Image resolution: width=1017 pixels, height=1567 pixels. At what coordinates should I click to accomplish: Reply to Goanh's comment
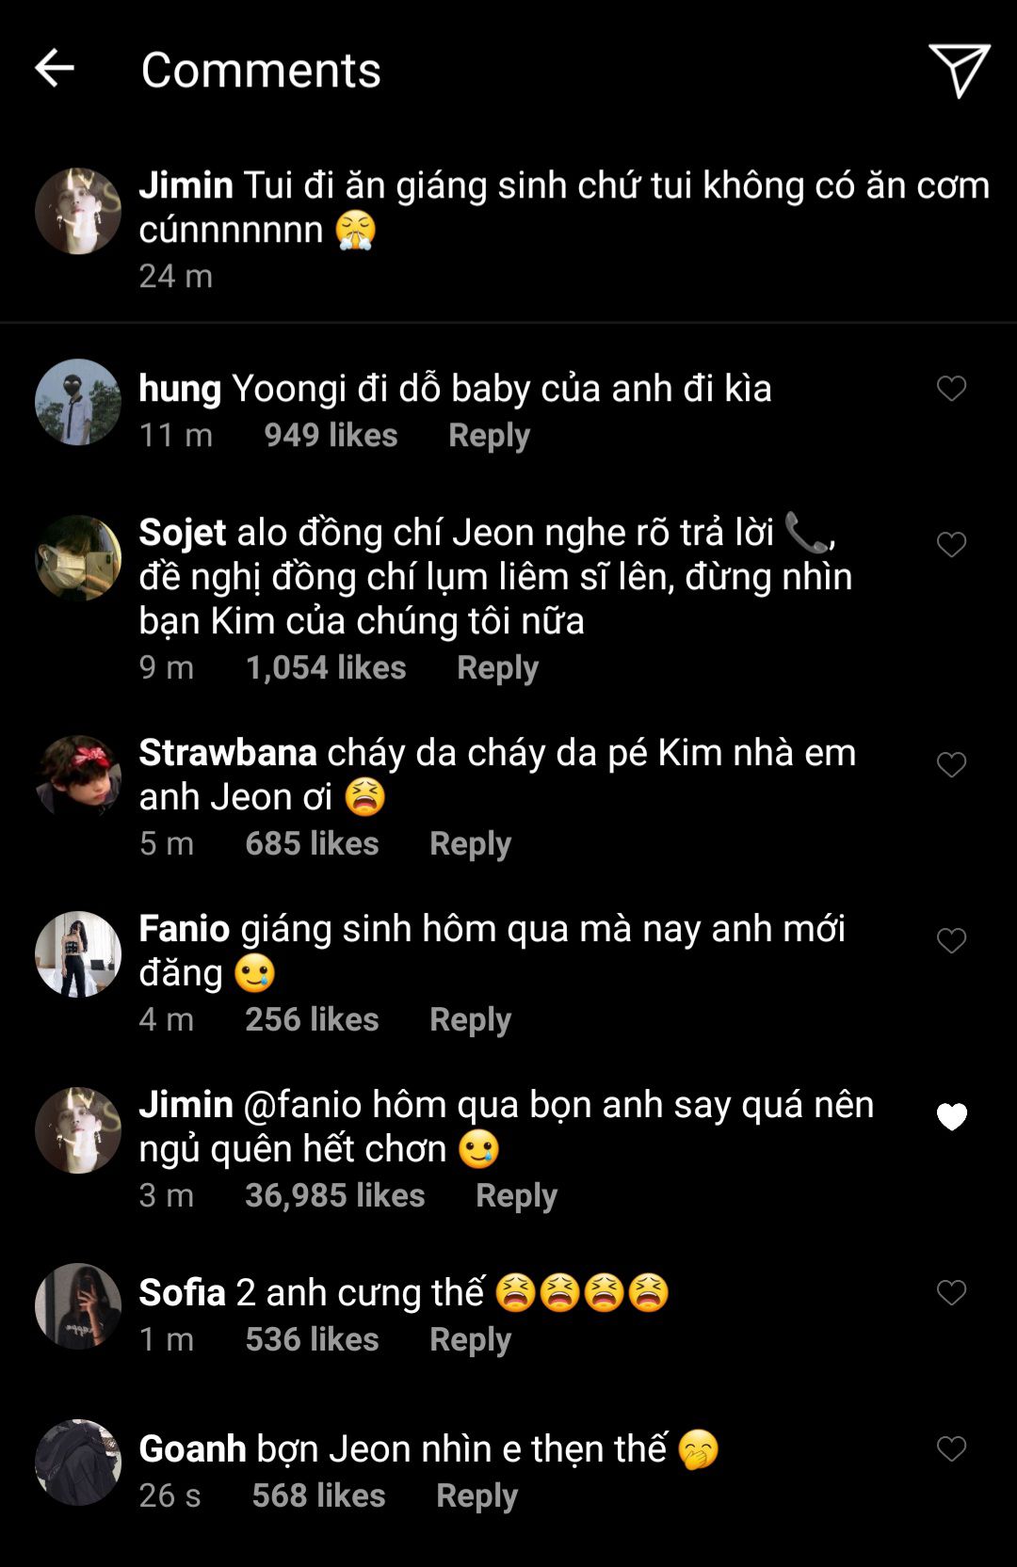476,1495
